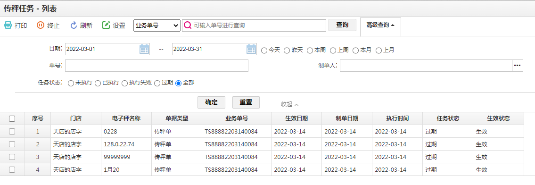Viewport: 535px width, 185px height.
Task: Click the 制单日期 column header
Action: click(347, 118)
